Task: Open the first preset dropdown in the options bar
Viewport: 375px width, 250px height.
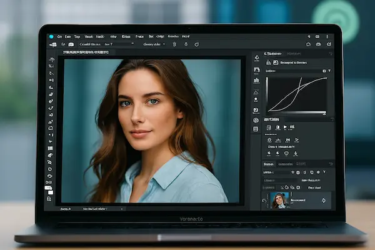Action: pyautogui.click(x=107, y=44)
